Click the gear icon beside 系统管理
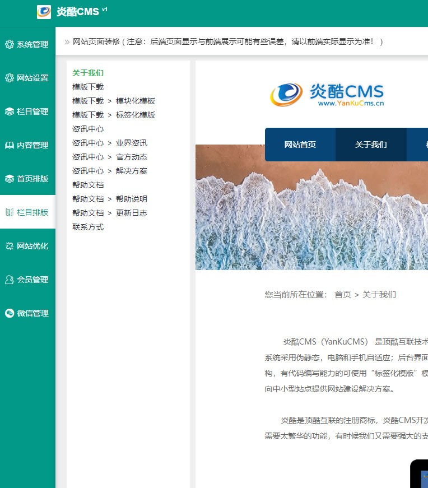The image size is (428, 488). [x=10, y=44]
